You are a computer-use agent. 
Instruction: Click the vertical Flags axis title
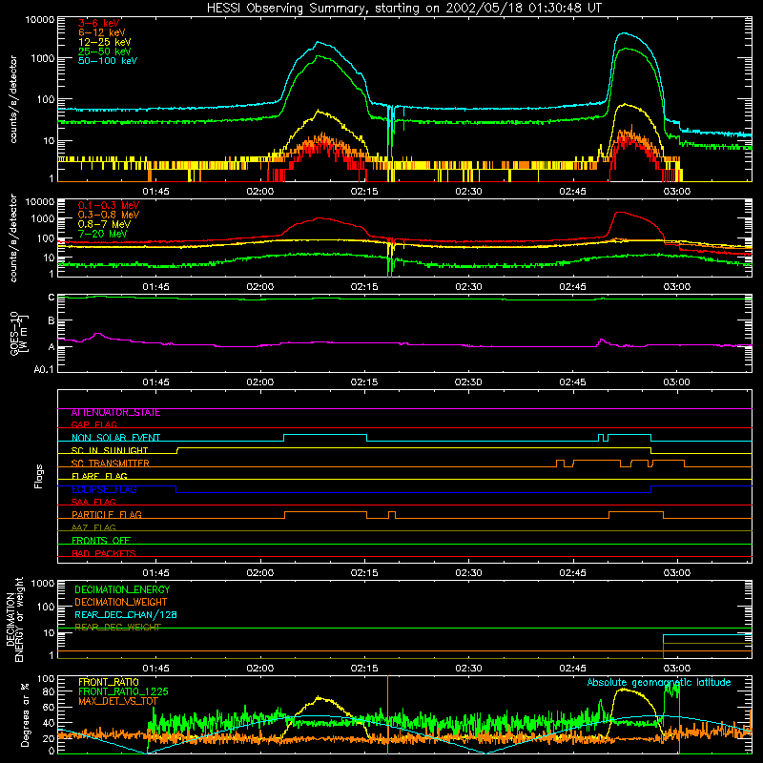point(39,476)
